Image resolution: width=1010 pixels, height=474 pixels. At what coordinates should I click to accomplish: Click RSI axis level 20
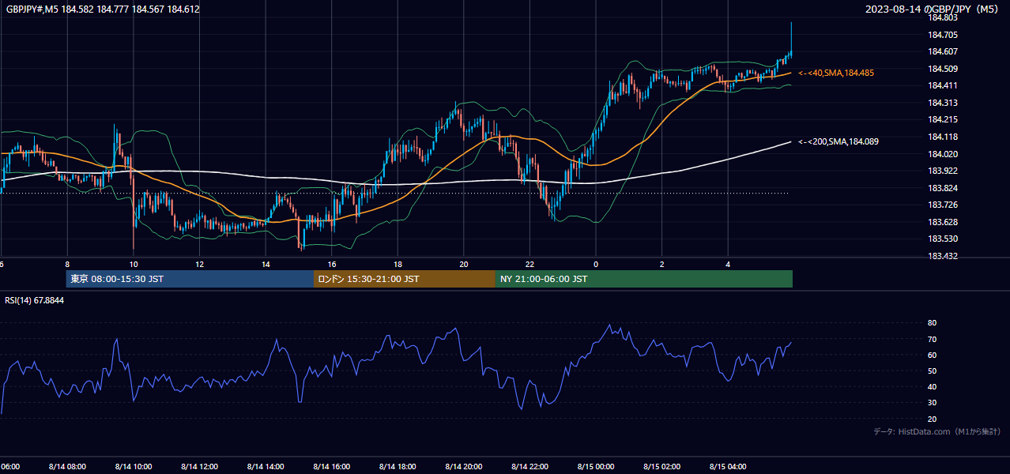click(x=932, y=419)
